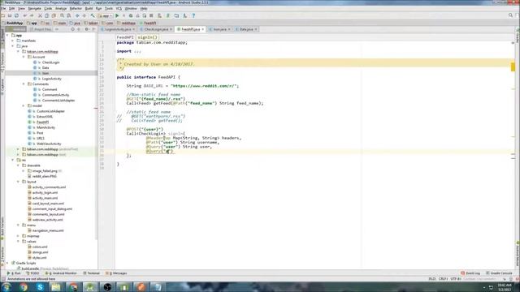This screenshot has width=520, height=292.
Task: Select the tabian breadcrumb
Action: pyautogui.click(x=91, y=24)
